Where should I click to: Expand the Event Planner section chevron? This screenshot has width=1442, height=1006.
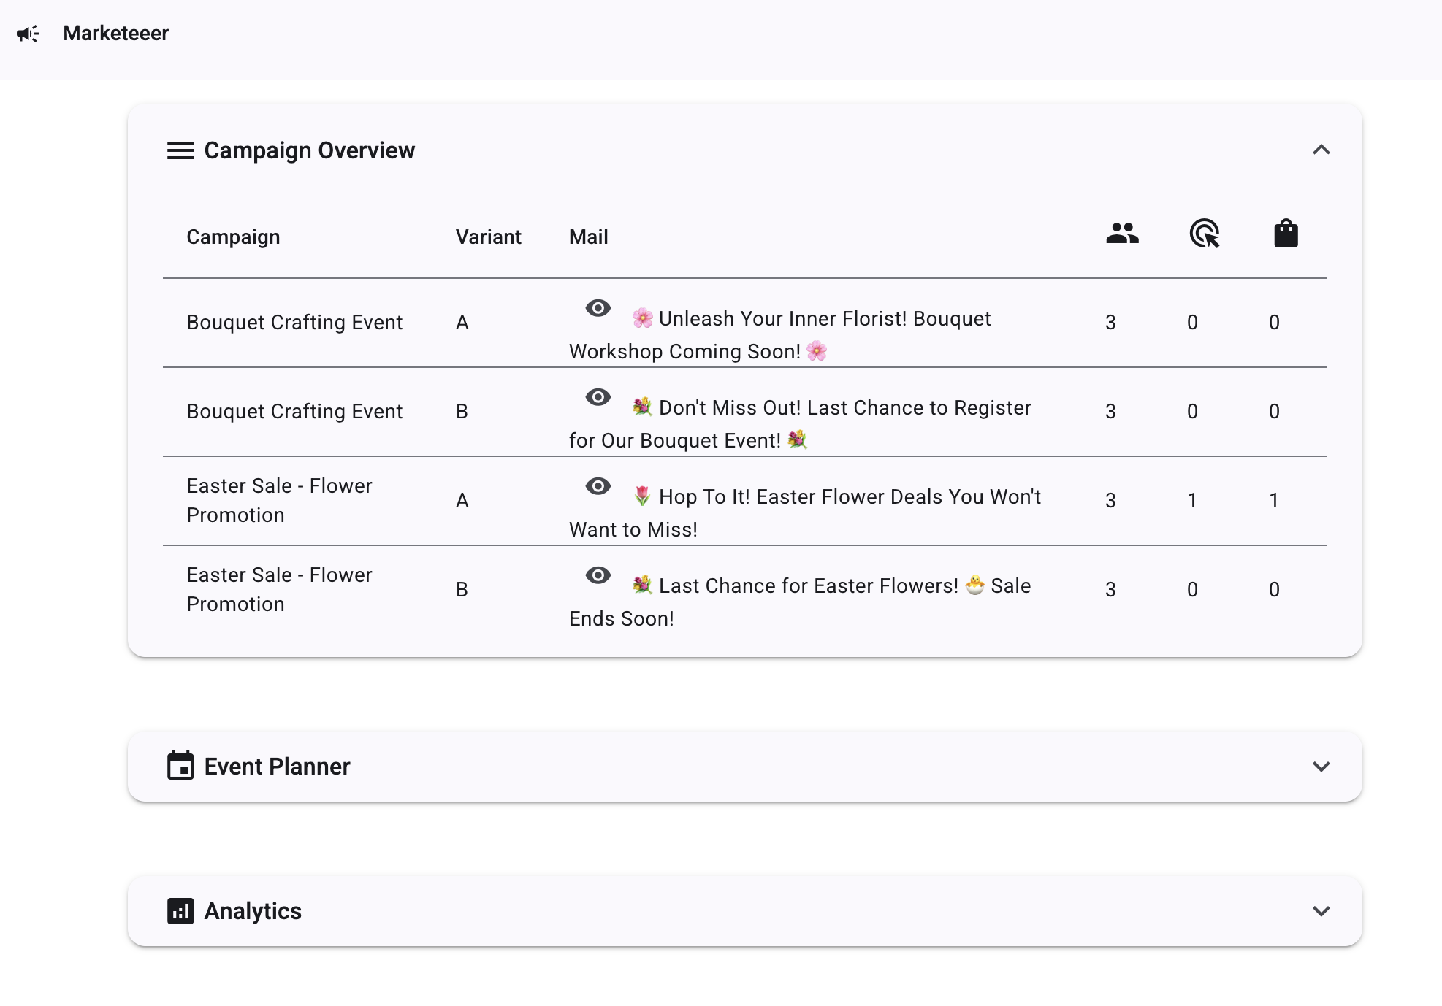click(1321, 767)
